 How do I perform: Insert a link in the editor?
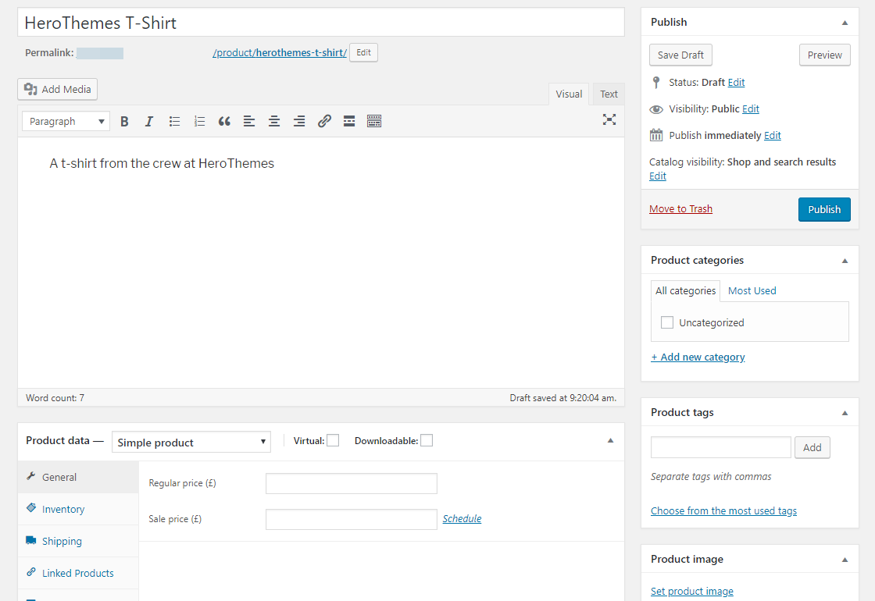pos(324,121)
